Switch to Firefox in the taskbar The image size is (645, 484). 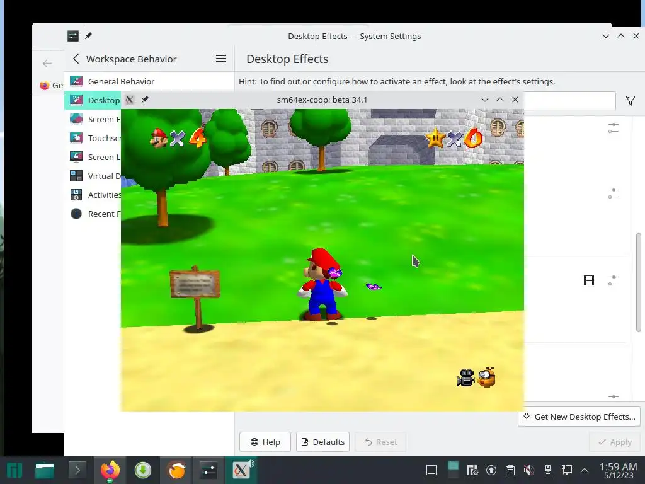[110, 470]
